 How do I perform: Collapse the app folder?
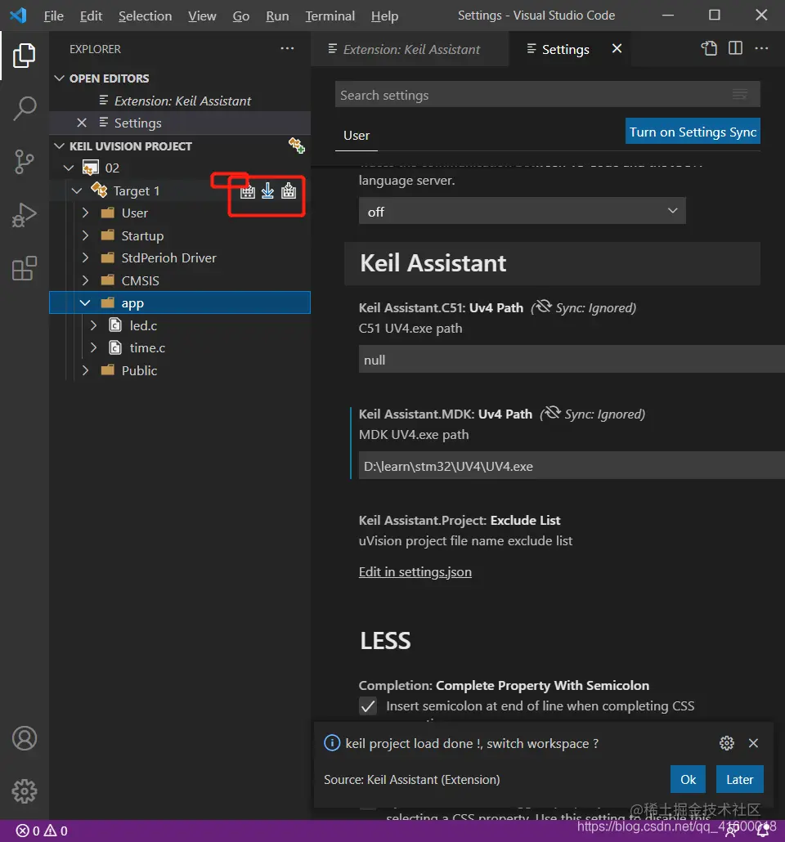[x=85, y=302]
